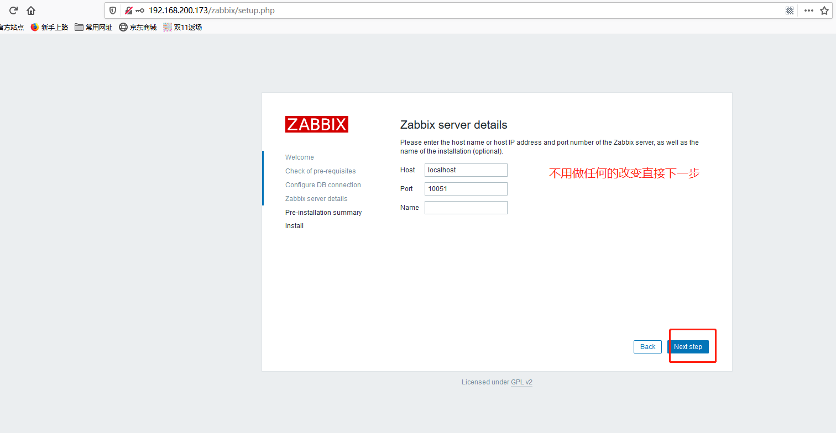Image resolution: width=836 pixels, height=433 pixels.
Task: Open the 新手上路 bookmark
Action: point(49,27)
